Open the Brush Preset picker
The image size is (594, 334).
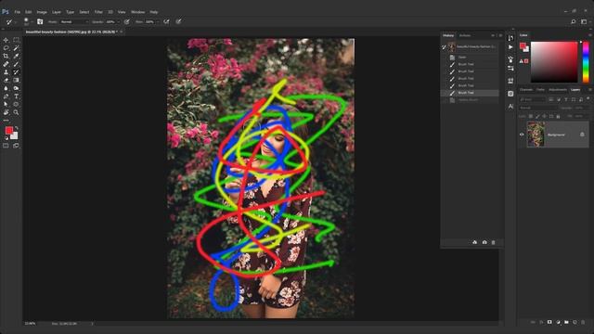(x=28, y=21)
